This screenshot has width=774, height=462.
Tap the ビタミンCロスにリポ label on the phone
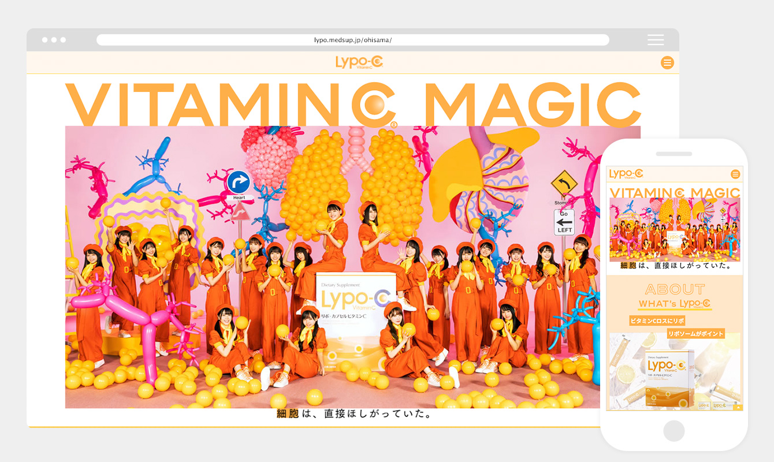pyautogui.click(x=657, y=321)
